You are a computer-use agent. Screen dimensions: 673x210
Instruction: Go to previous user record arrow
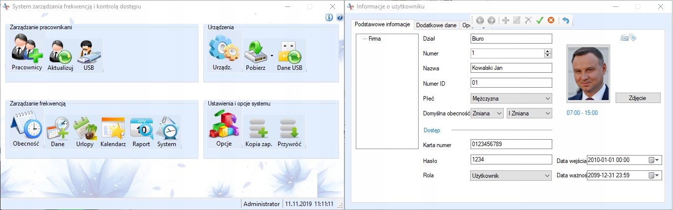480,20
